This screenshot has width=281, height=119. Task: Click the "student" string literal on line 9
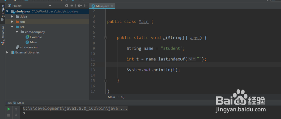(x=171, y=48)
